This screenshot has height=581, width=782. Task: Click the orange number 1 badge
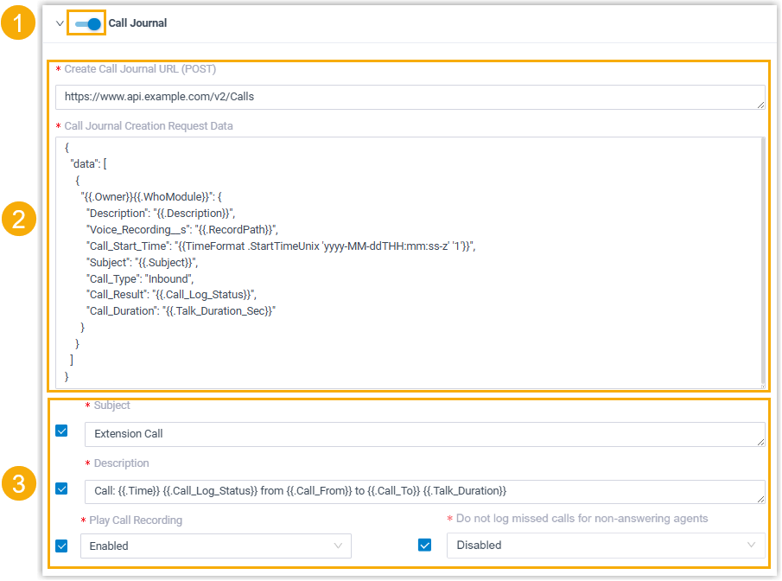tap(17, 23)
